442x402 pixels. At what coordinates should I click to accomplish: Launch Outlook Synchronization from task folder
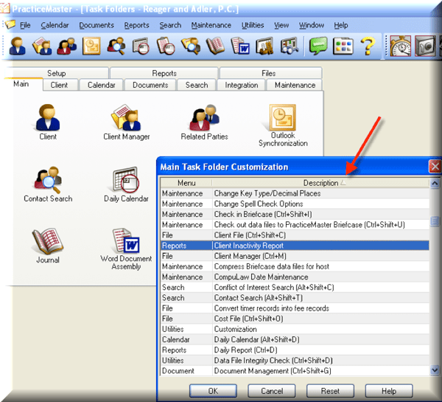(283, 125)
